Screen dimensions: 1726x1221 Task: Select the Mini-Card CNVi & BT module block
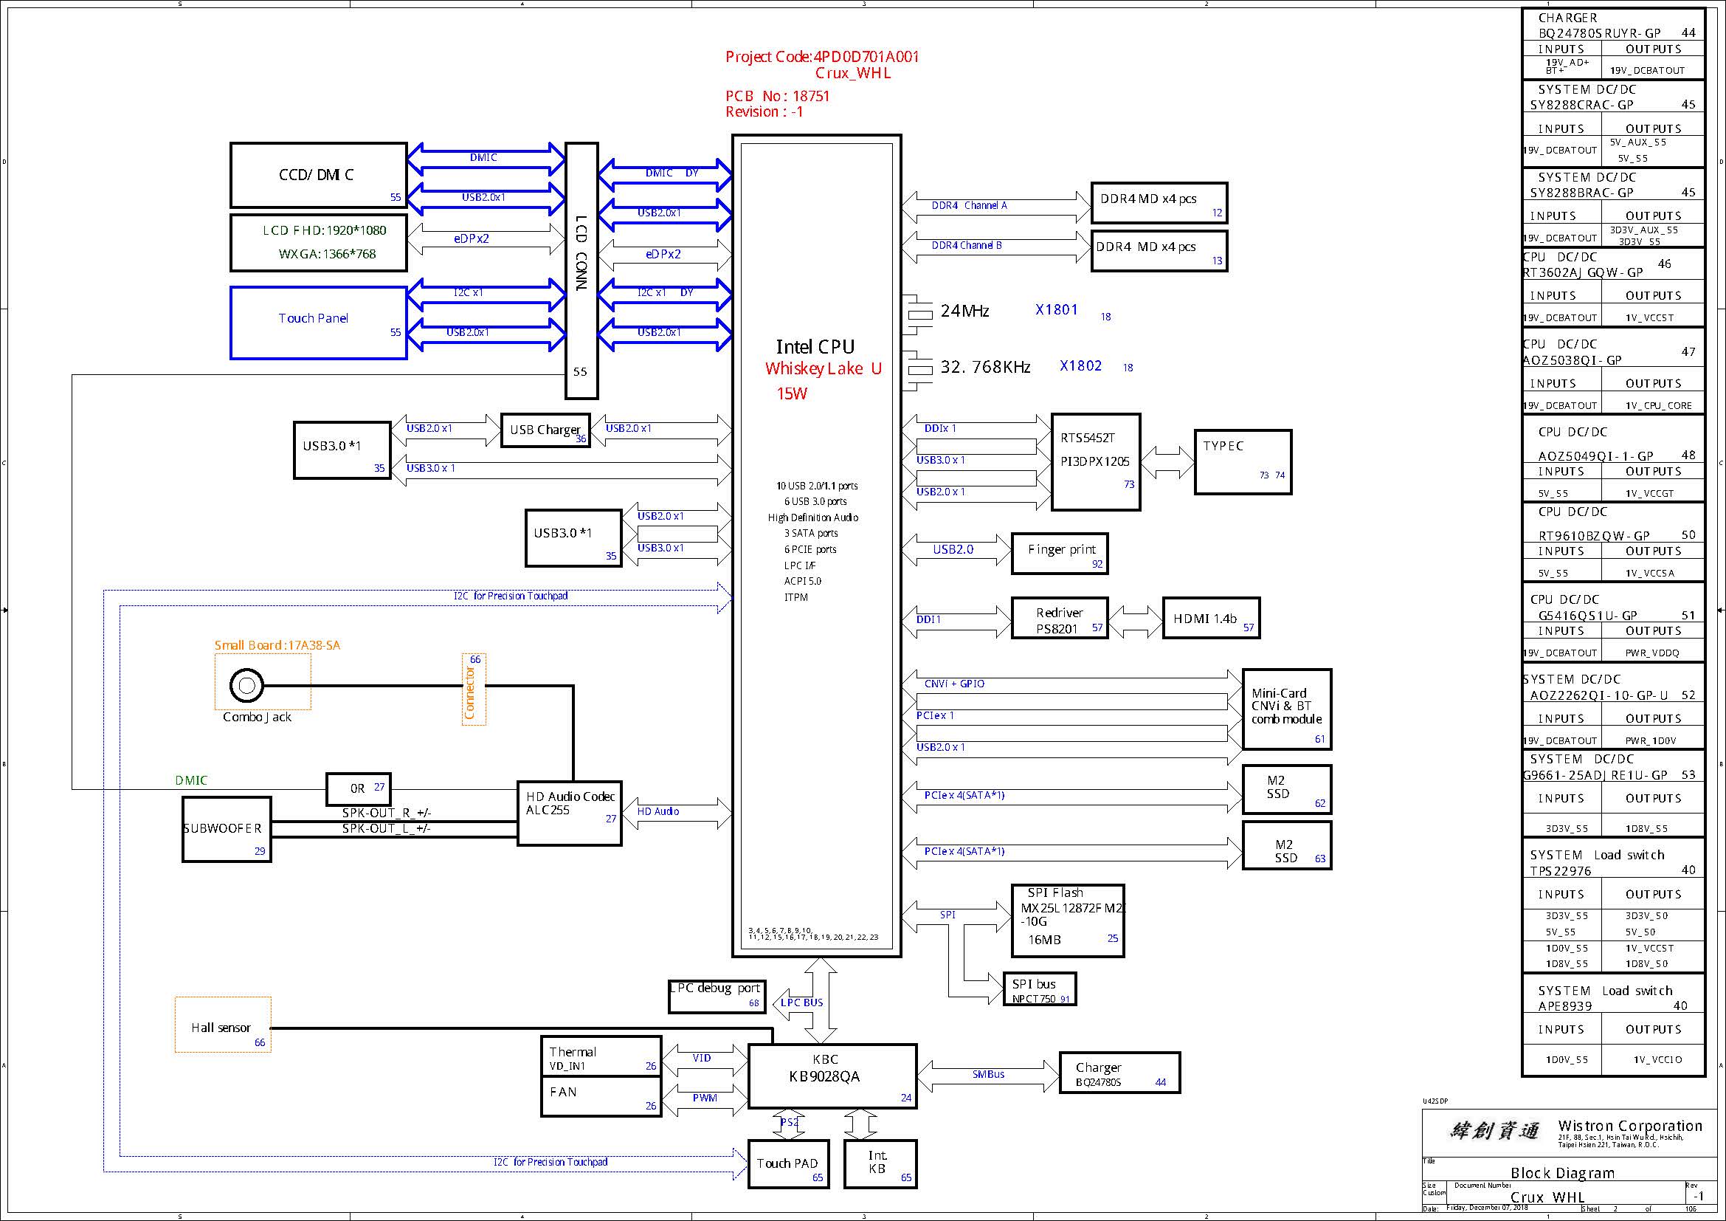tap(1286, 709)
